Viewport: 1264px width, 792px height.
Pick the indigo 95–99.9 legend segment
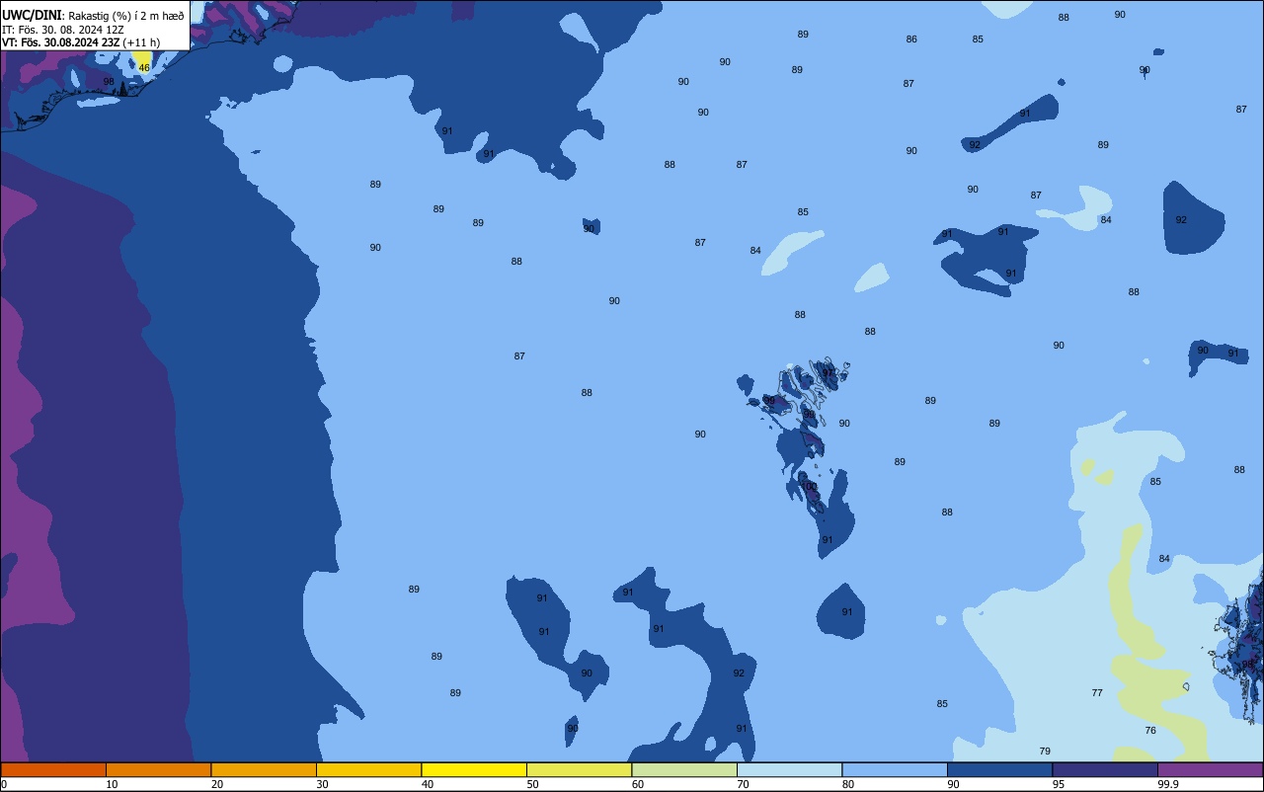click(x=1105, y=769)
